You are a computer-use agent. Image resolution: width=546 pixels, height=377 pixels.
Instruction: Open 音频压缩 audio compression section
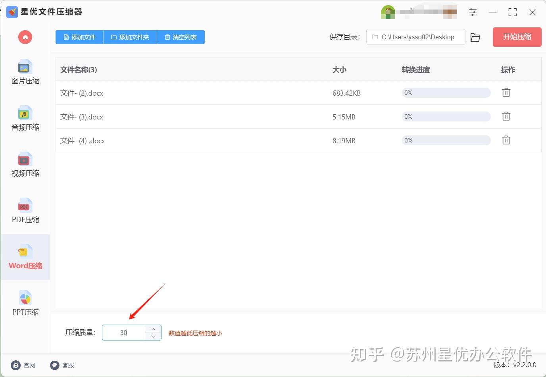25,118
